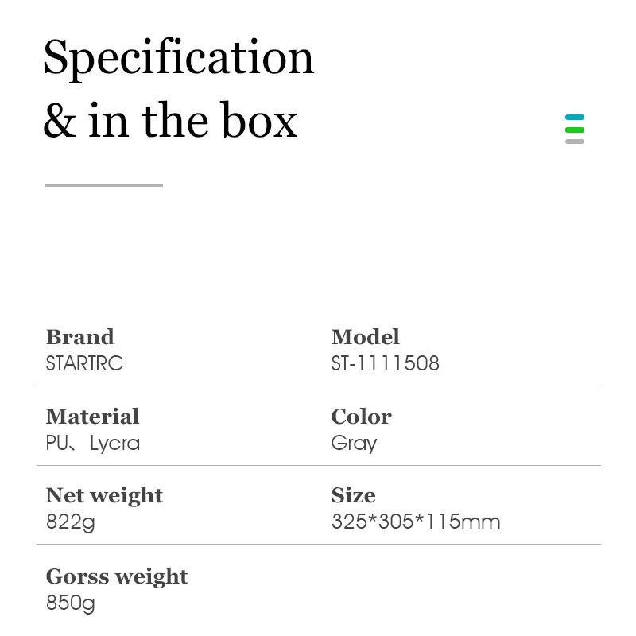Click the Size label
Image resolution: width=636 pixels, height=636 pixels.
353,495
